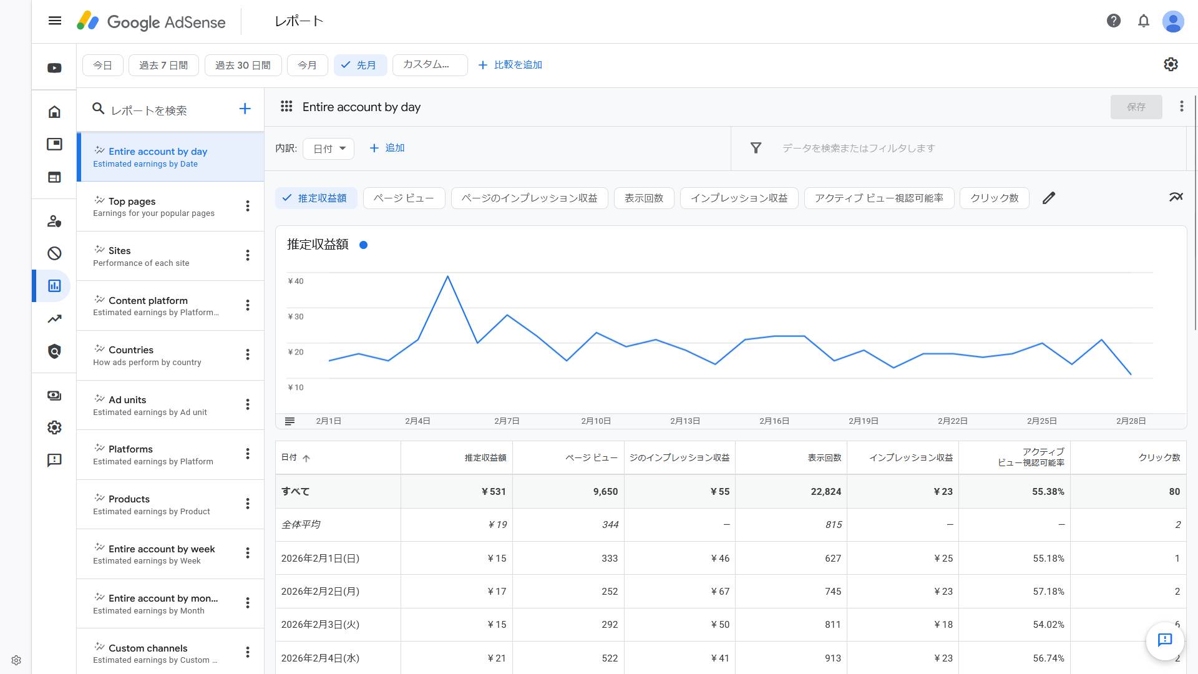Screen dimensions: 1198x674
Task: Enable the クリック数 metric chip
Action: [x=994, y=198]
